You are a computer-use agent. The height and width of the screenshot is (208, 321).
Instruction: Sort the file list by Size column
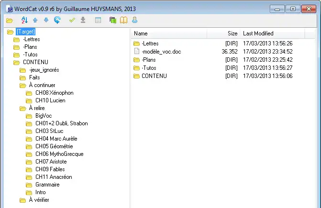tap(223, 33)
